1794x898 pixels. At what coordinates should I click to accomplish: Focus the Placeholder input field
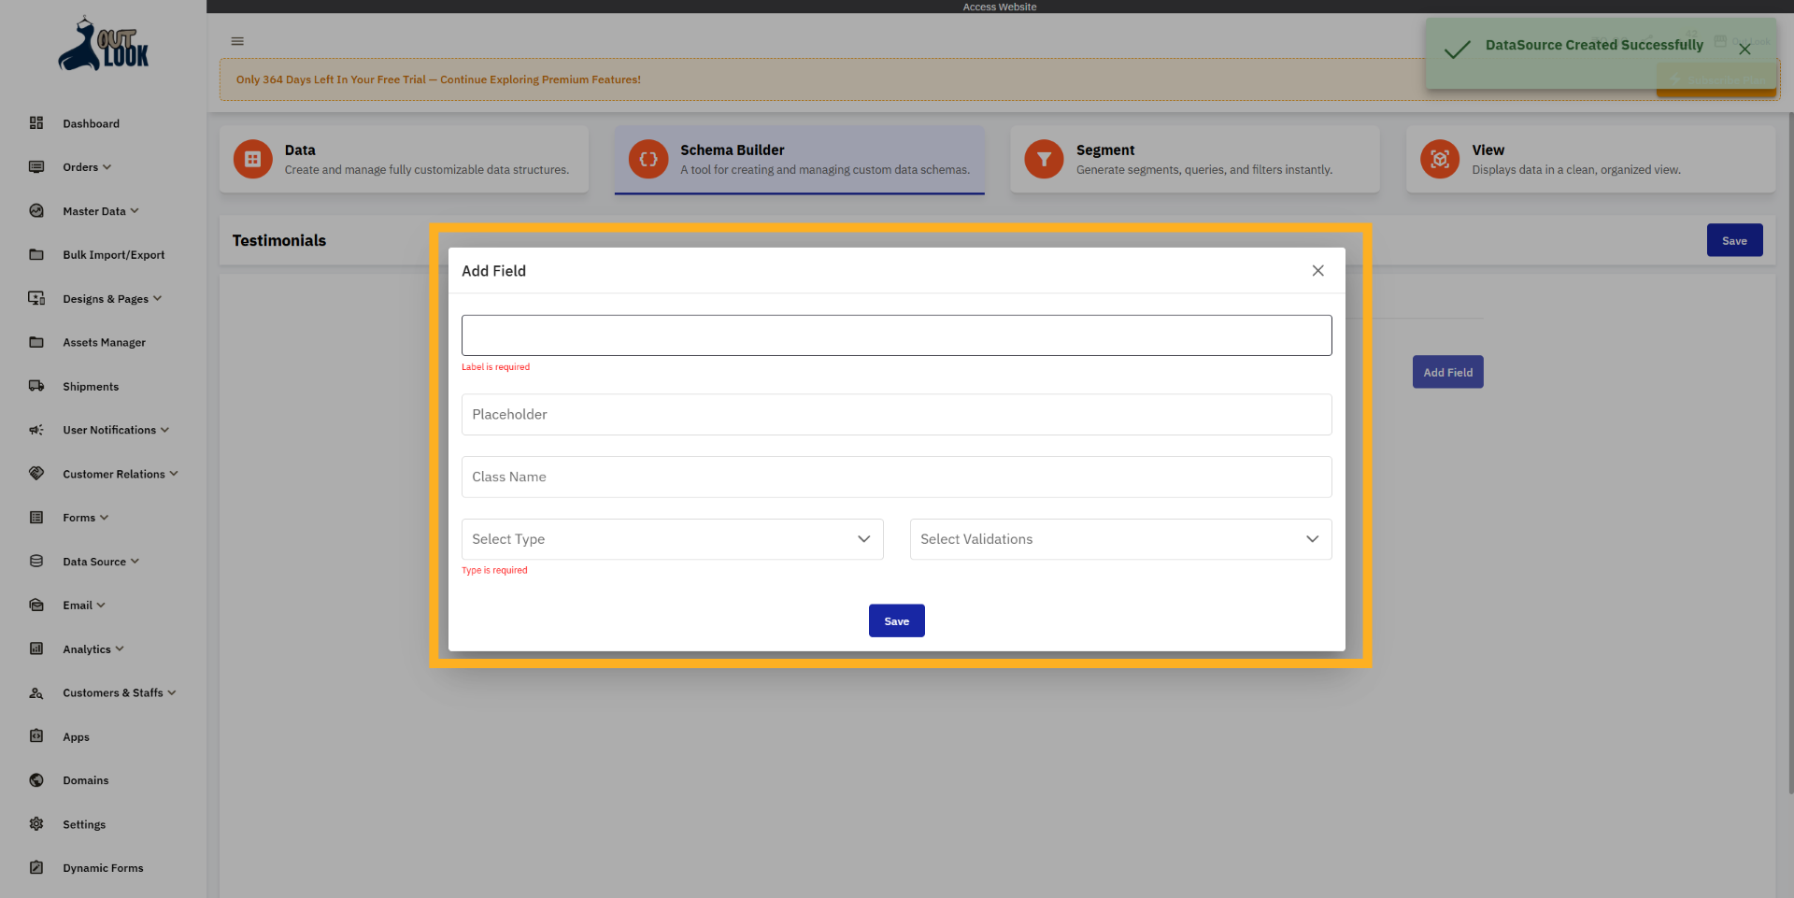coord(897,414)
